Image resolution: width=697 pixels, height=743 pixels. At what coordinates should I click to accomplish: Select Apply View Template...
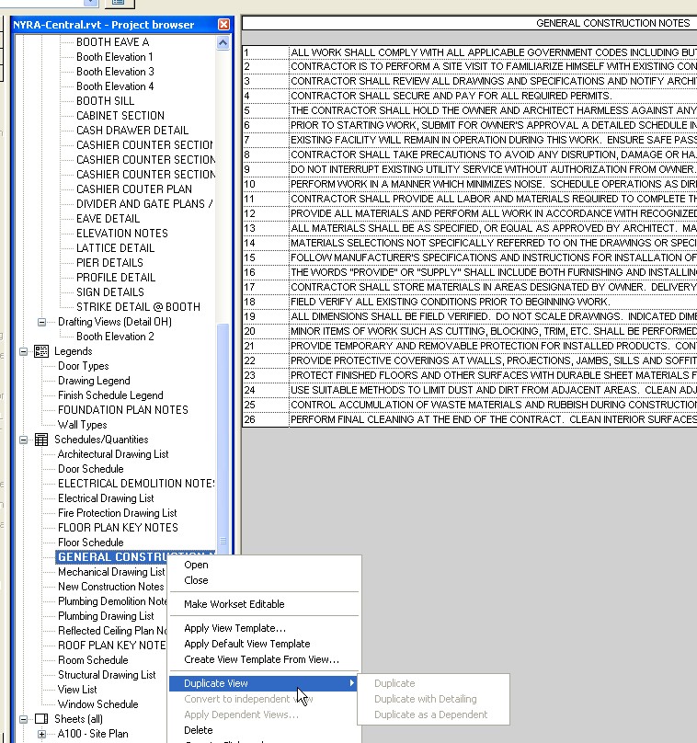point(235,628)
